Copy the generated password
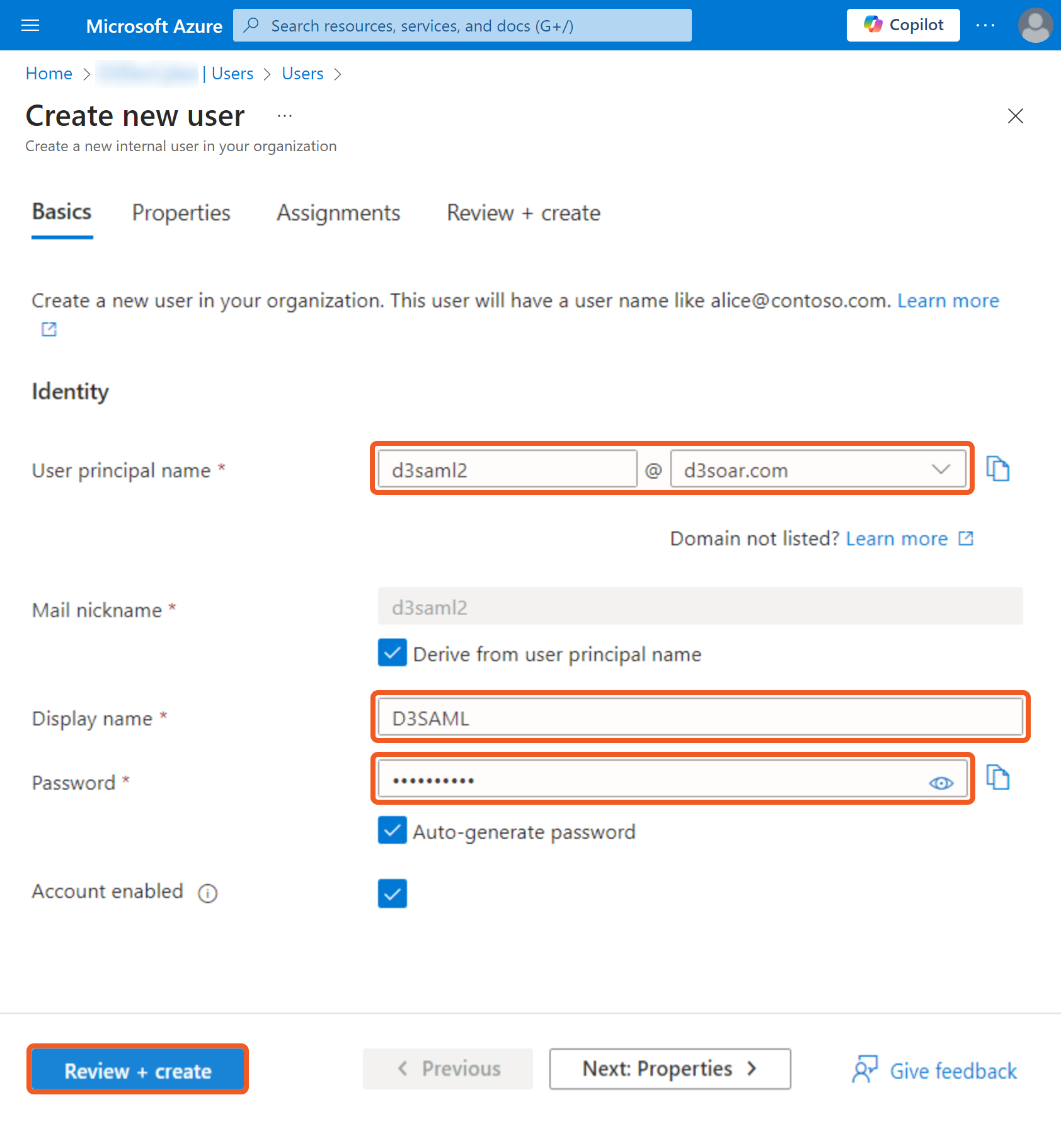 (997, 778)
